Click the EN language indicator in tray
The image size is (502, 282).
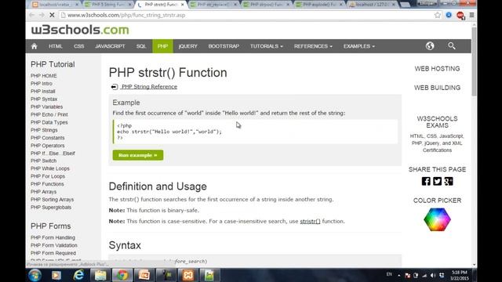click(x=389, y=274)
